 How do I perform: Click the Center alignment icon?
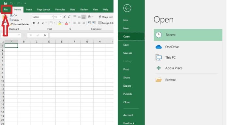point(79,23)
